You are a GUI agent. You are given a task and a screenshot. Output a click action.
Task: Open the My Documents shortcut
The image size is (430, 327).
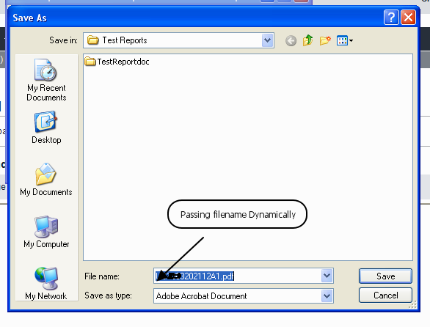(x=46, y=180)
